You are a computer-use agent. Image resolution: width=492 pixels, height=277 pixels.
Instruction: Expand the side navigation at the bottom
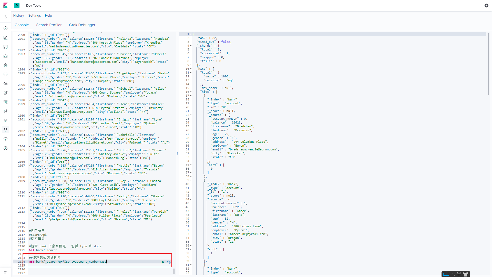point(5,272)
